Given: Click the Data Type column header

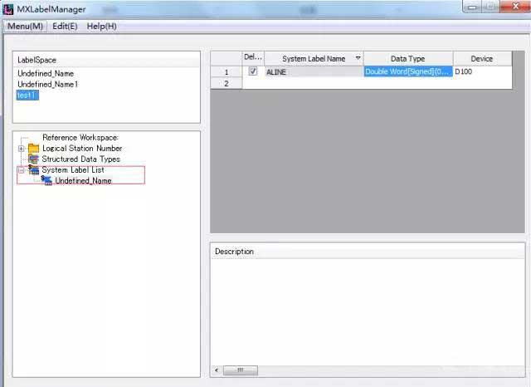Looking at the screenshot, I should coord(407,58).
